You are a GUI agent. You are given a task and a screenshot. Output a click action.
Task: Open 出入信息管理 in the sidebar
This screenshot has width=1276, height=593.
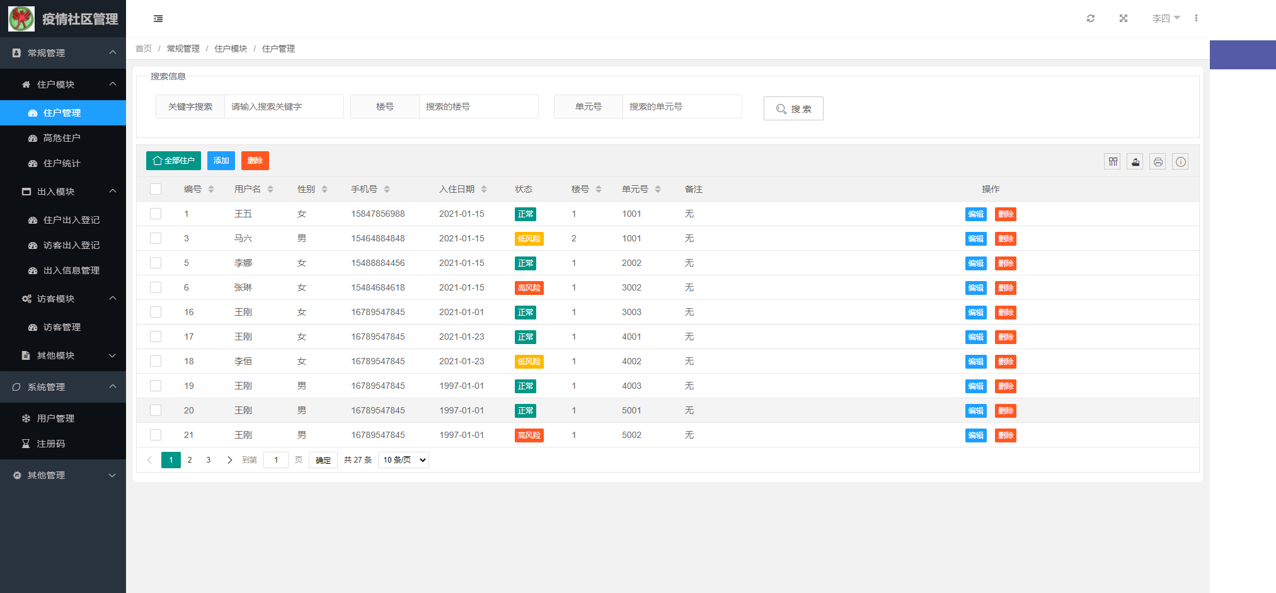coord(63,270)
